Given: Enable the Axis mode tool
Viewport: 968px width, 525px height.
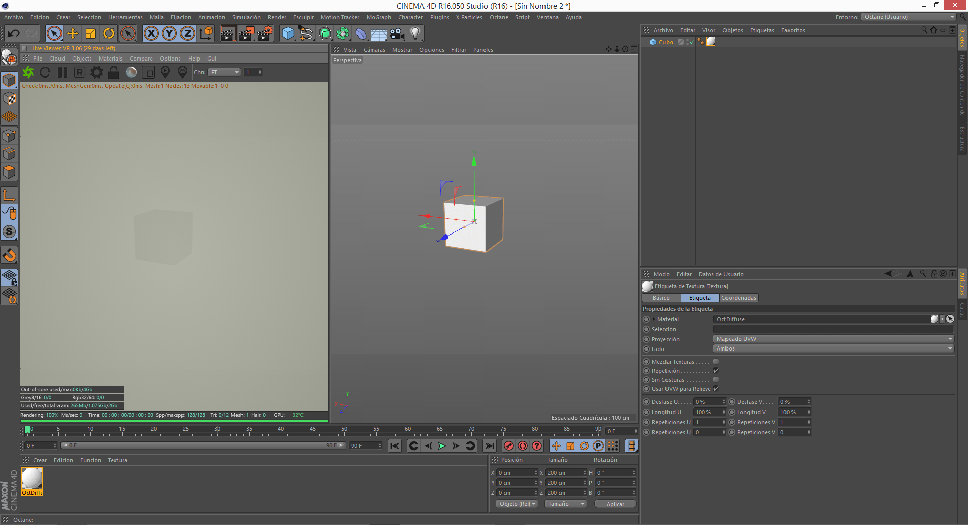Looking at the screenshot, I should [10, 195].
